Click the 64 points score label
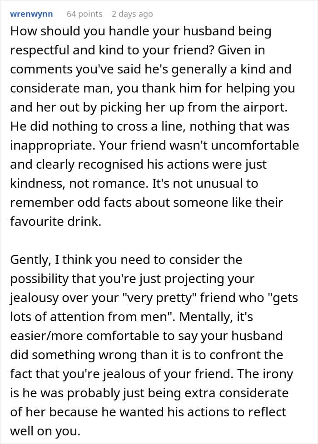 click(x=84, y=14)
